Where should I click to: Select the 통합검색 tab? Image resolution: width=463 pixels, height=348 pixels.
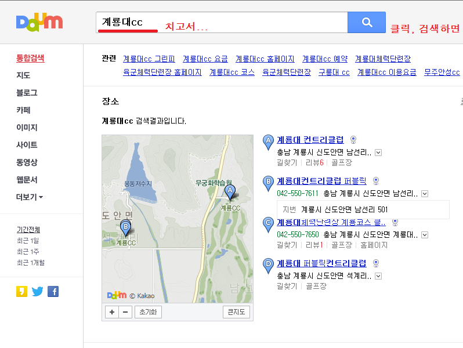point(30,58)
